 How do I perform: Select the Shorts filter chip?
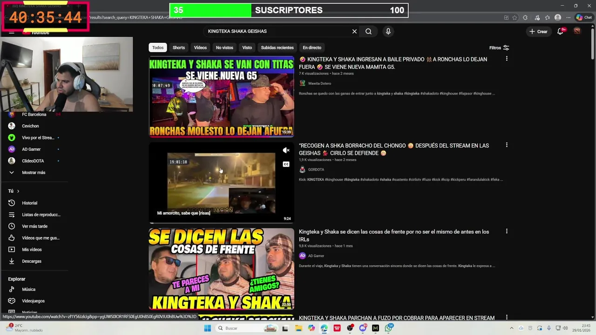tap(179, 47)
